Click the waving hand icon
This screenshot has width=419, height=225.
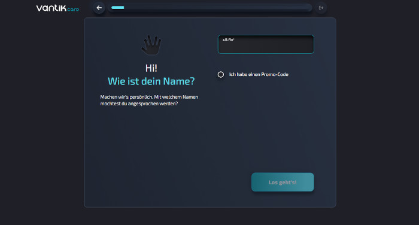coord(151,45)
